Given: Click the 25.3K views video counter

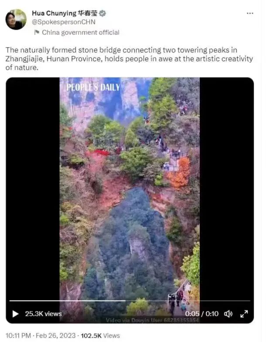Looking at the screenshot, I should pyautogui.click(x=44, y=314).
